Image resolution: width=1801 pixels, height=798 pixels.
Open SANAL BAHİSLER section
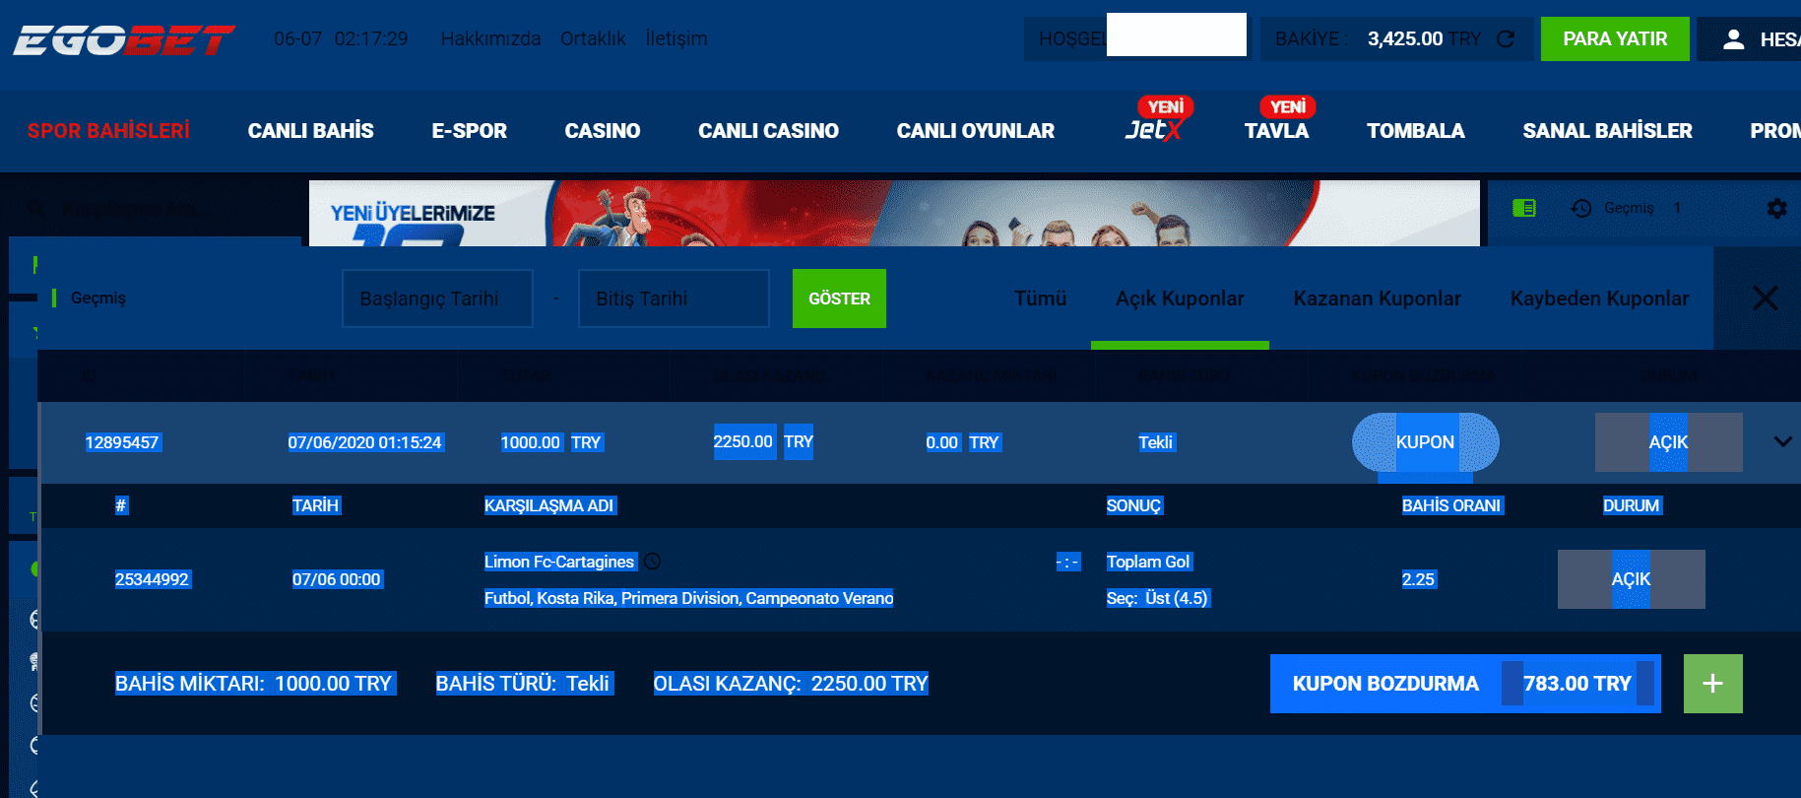(x=1607, y=131)
